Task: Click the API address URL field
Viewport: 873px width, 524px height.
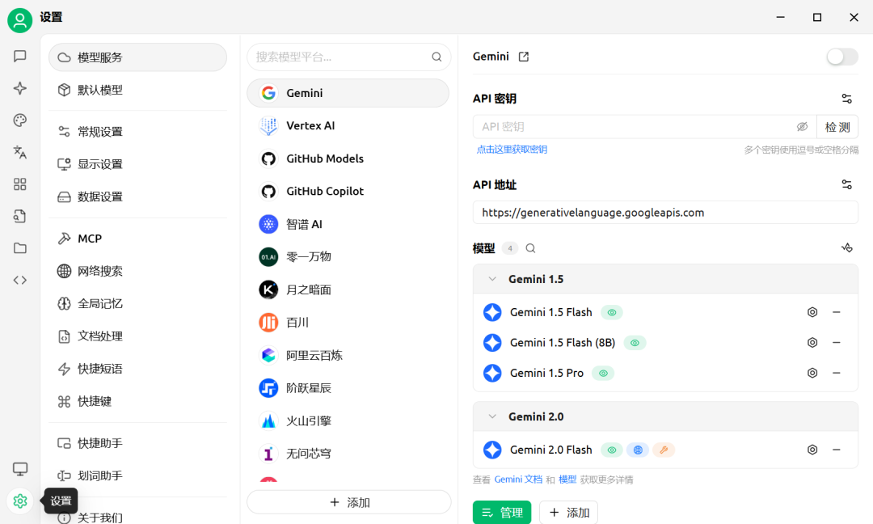Action: tap(665, 213)
